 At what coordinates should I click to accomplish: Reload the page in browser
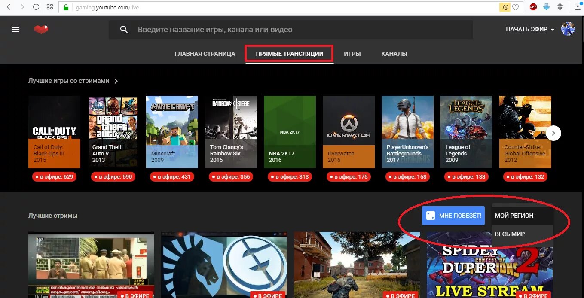pos(36,7)
